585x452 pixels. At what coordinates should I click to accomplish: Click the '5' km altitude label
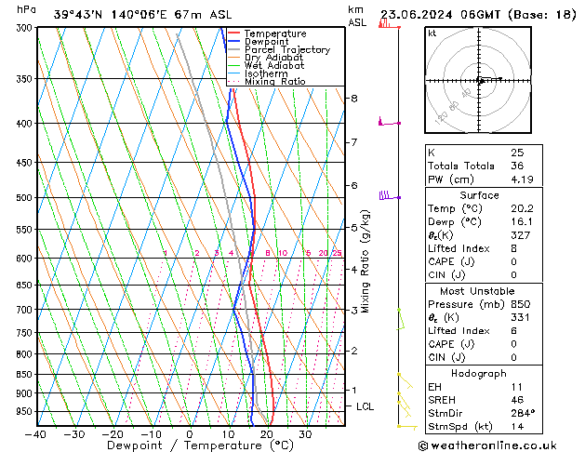pos(354,227)
